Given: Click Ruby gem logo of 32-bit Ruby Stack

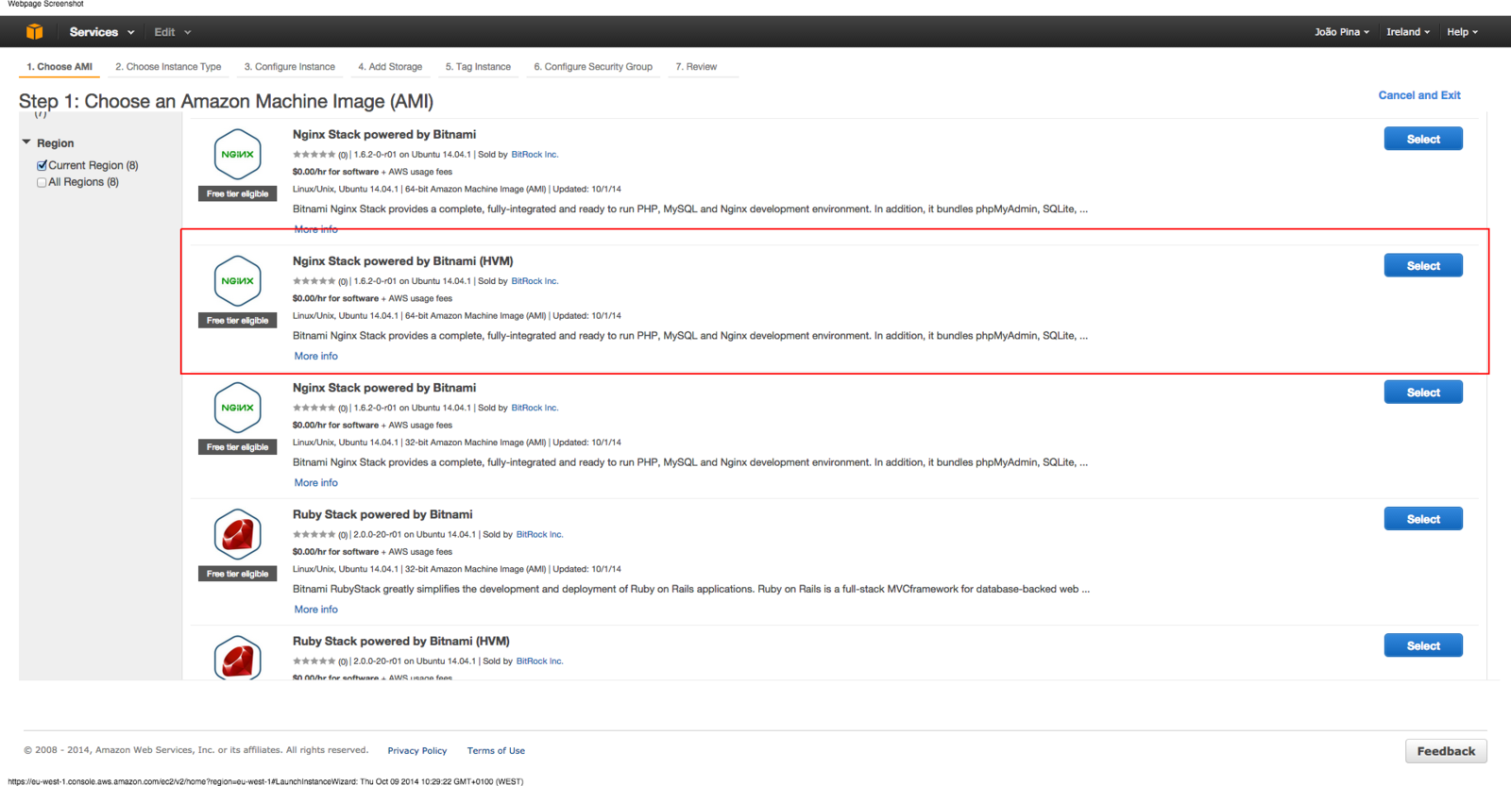Looking at the screenshot, I should pos(237,534).
